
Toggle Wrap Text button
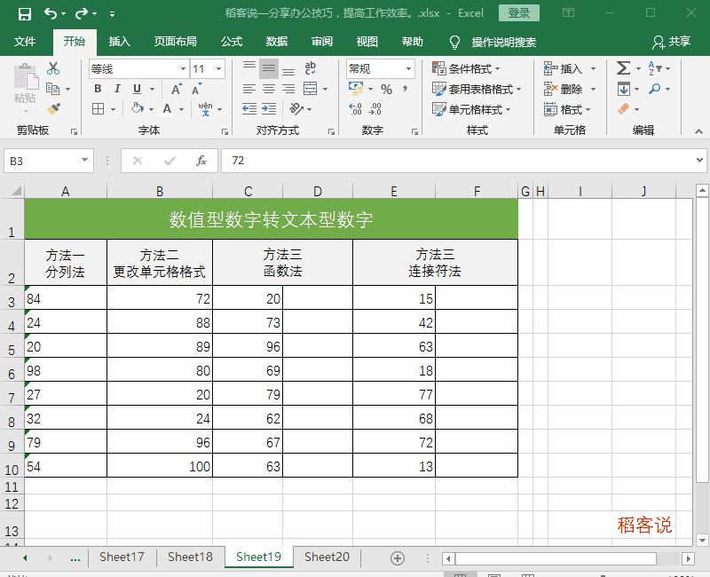(x=310, y=68)
